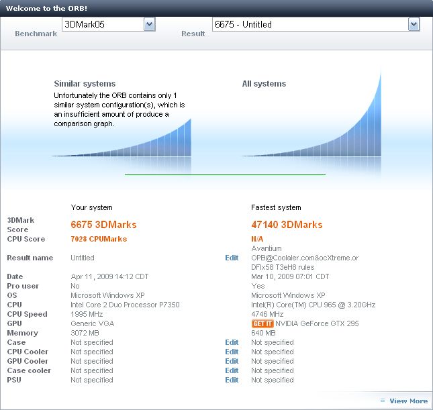Edit the Case entry
The image size is (433, 410).
232,342
